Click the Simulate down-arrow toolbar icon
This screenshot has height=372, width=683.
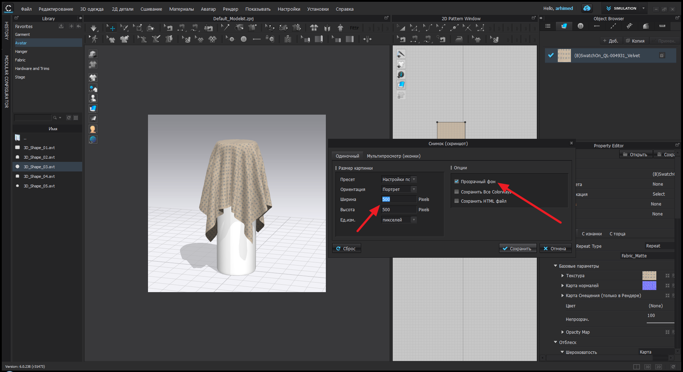coord(94,28)
